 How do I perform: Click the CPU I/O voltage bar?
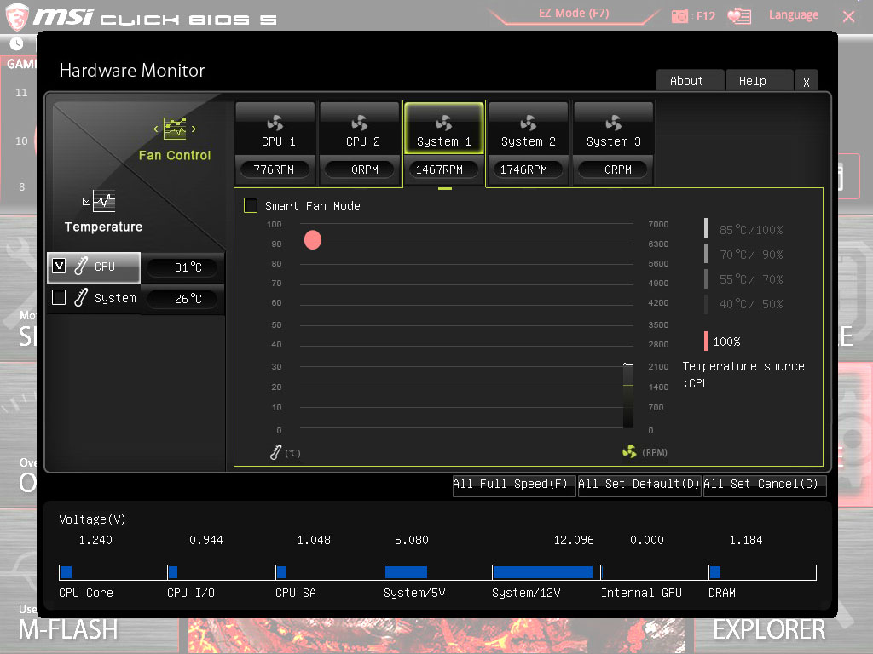pyautogui.click(x=173, y=572)
